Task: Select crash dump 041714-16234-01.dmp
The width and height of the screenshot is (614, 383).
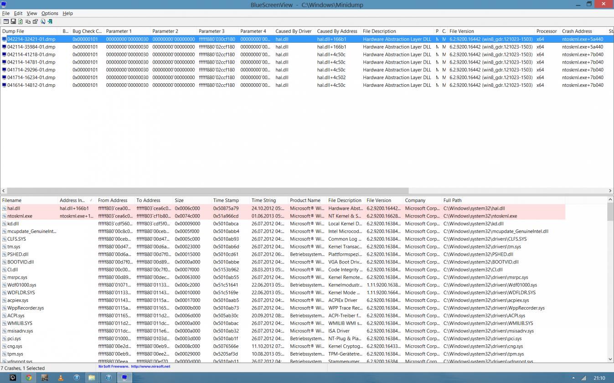Action: click(x=31, y=77)
